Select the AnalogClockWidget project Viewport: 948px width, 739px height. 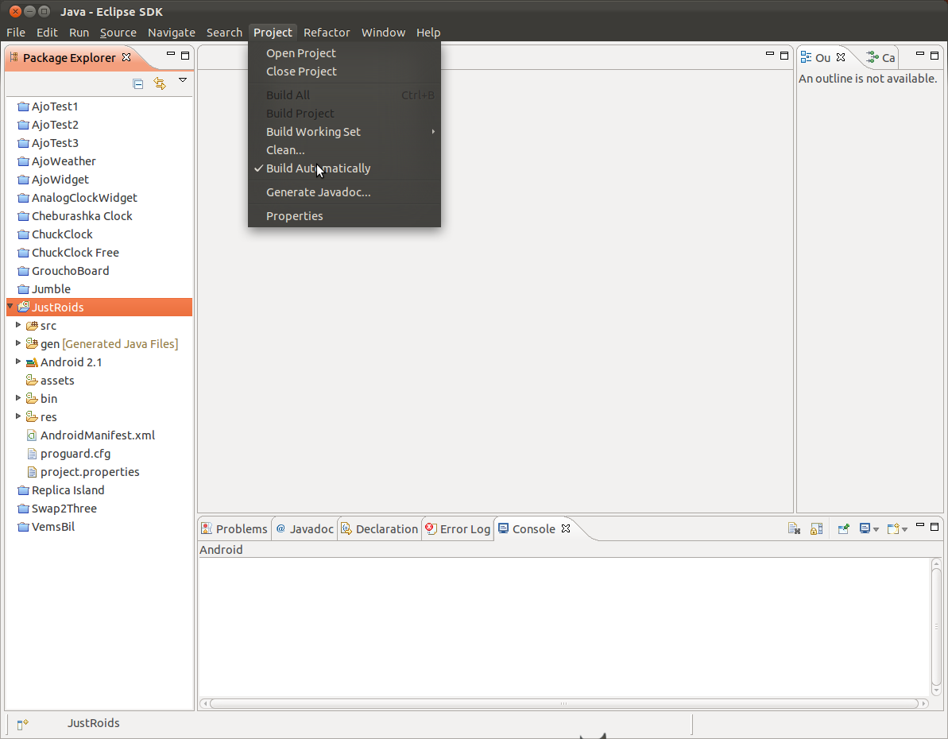(x=77, y=198)
